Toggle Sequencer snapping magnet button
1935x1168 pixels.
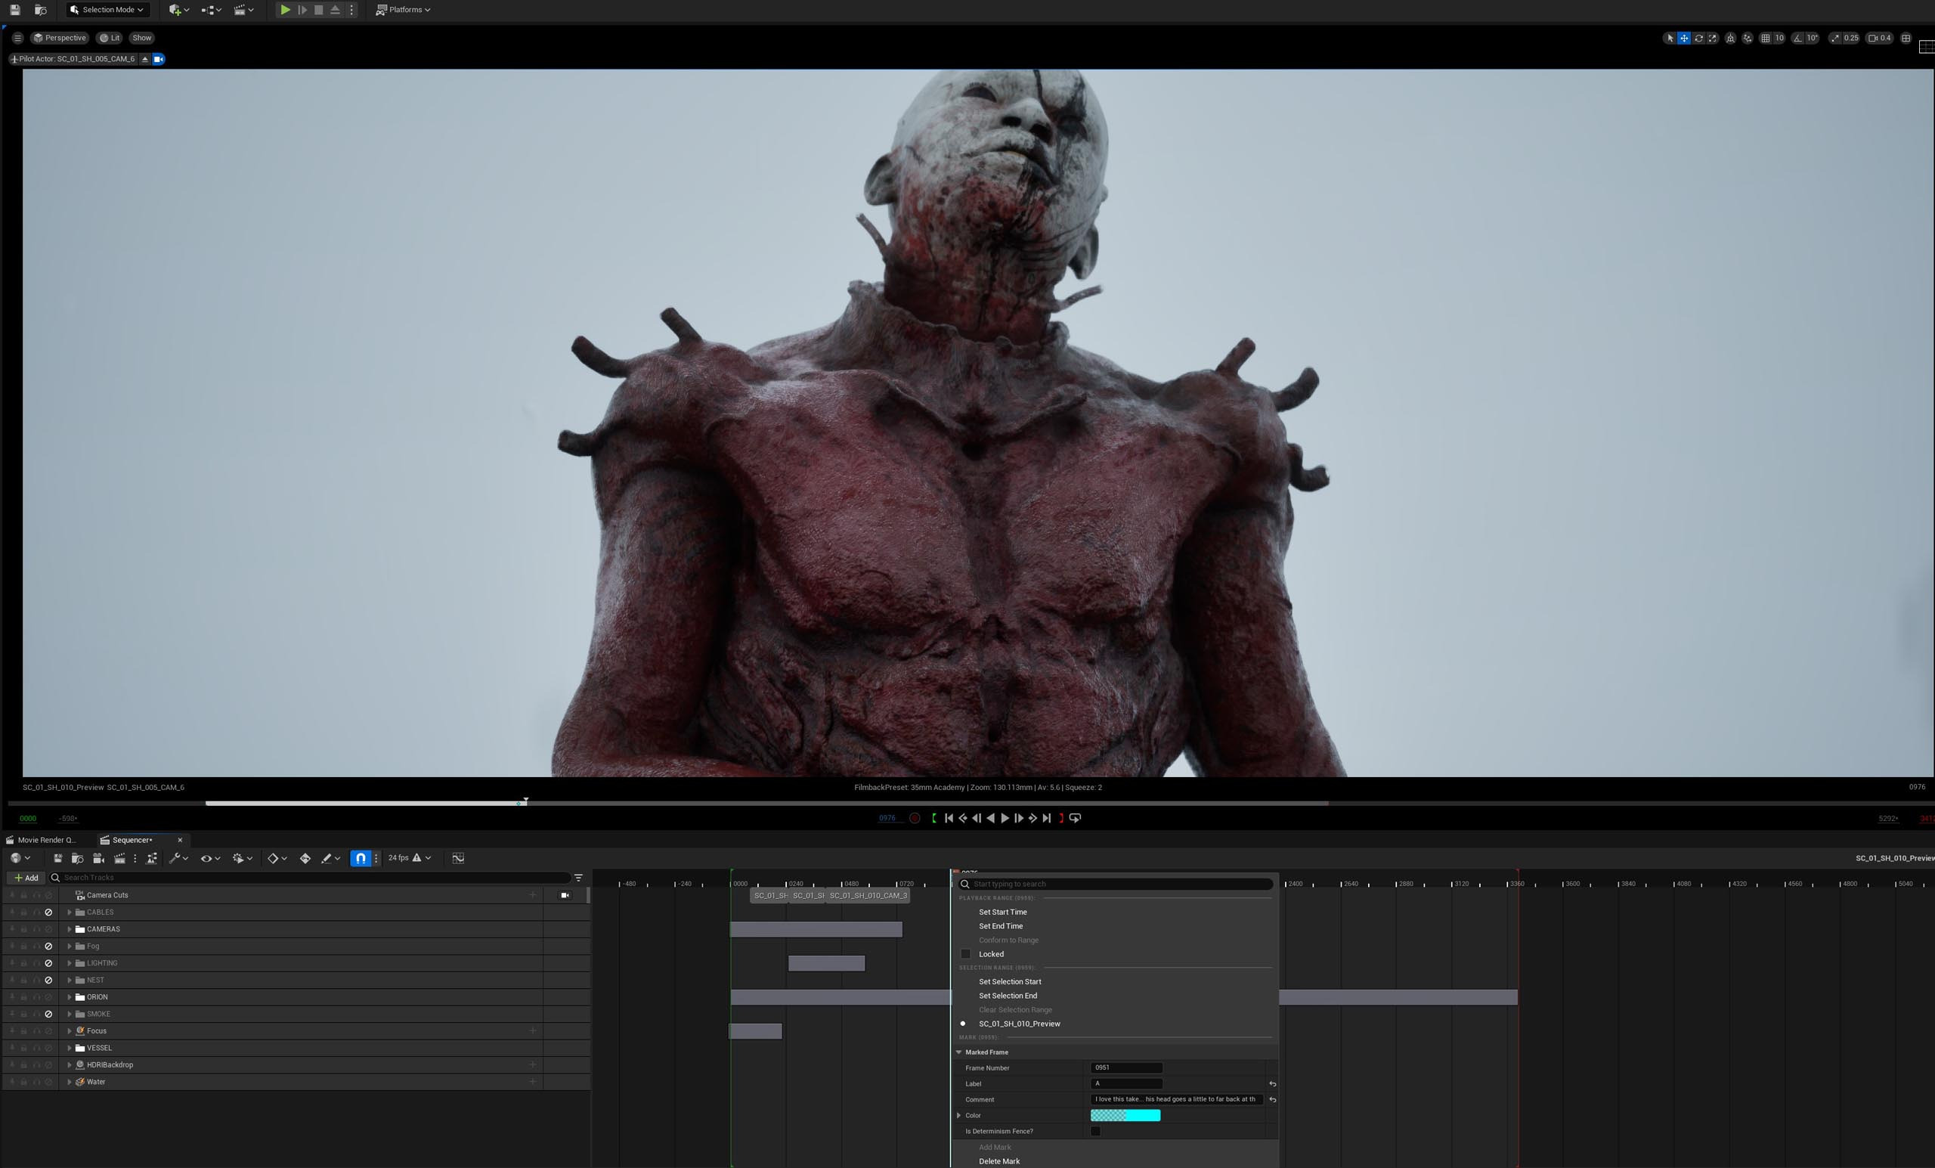coord(361,858)
